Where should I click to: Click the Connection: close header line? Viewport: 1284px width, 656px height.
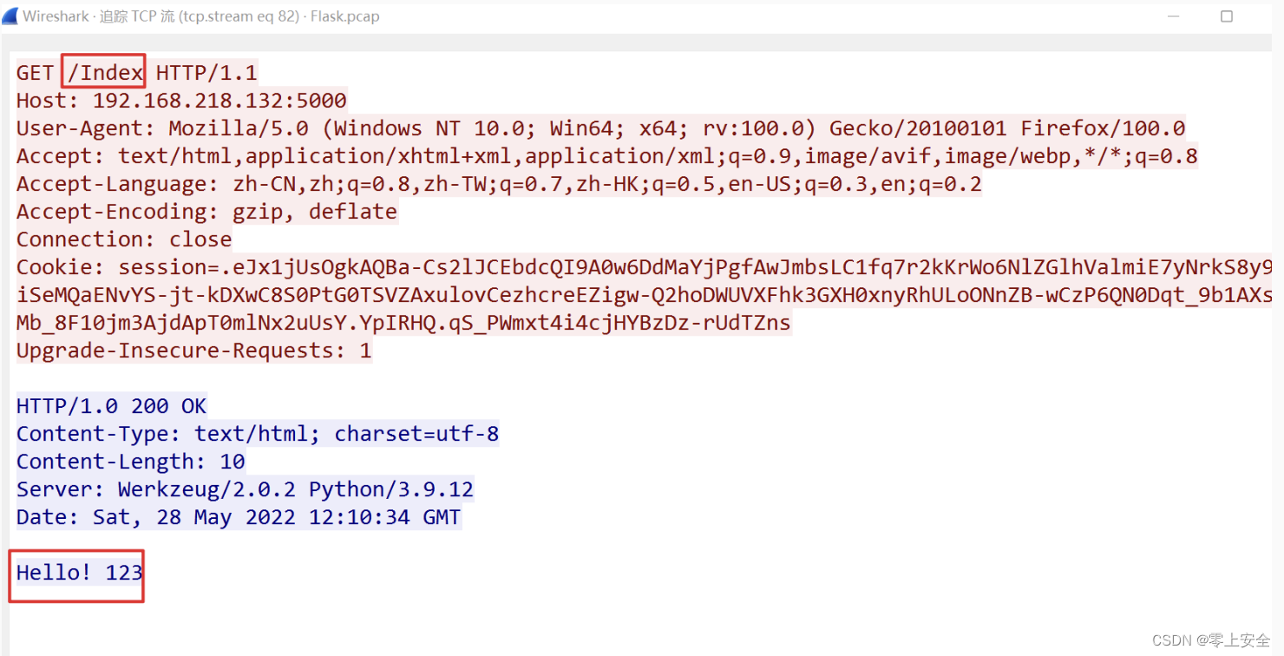click(x=124, y=239)
